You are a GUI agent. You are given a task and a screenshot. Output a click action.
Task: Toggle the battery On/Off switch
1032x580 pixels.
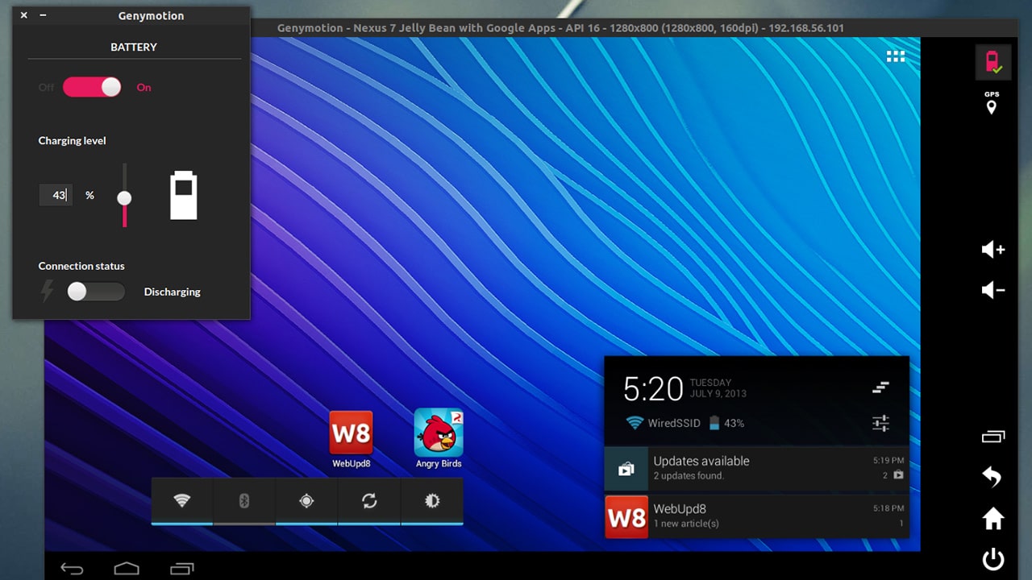tap(92, 87)
